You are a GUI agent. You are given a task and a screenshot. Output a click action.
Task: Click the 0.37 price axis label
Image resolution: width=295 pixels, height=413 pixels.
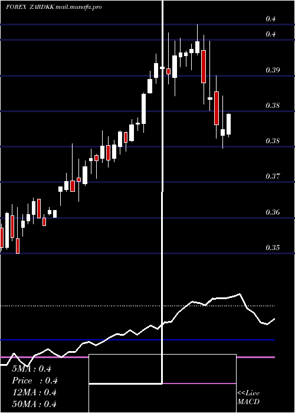273,176
